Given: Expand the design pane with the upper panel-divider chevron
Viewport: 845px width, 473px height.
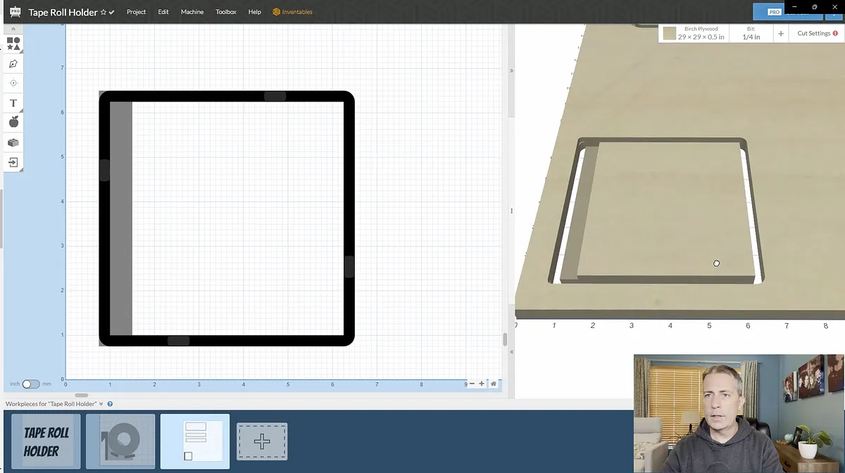Looking at the screenshot, I should tap(512, 70).
